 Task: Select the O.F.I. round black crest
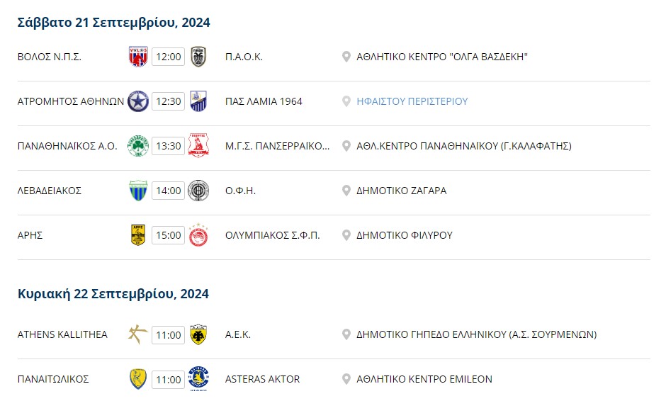pos(198,191)
